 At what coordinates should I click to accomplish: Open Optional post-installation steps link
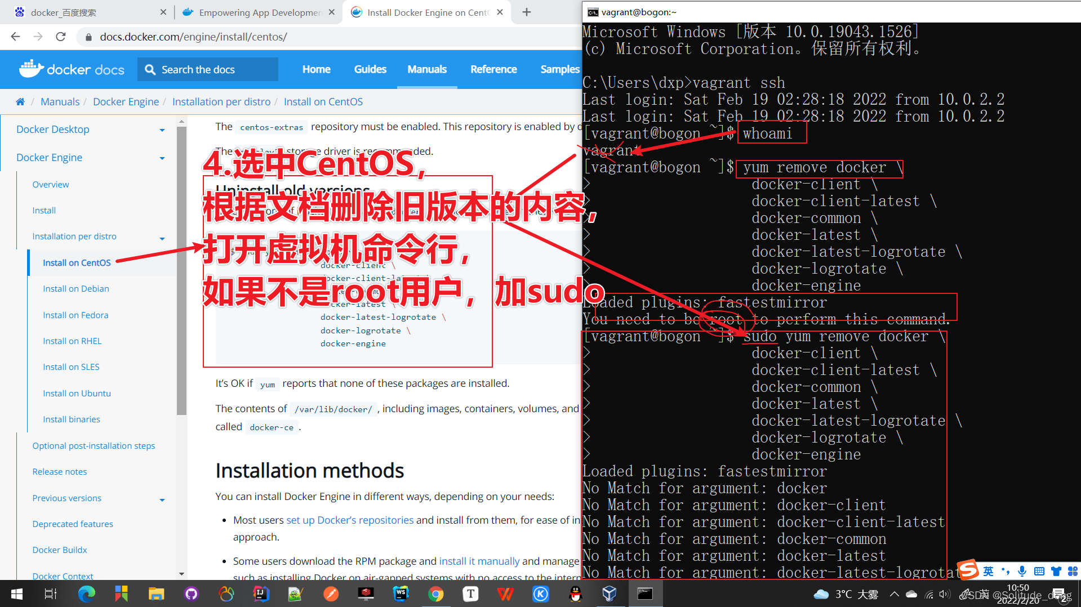[x=94, y=445]
